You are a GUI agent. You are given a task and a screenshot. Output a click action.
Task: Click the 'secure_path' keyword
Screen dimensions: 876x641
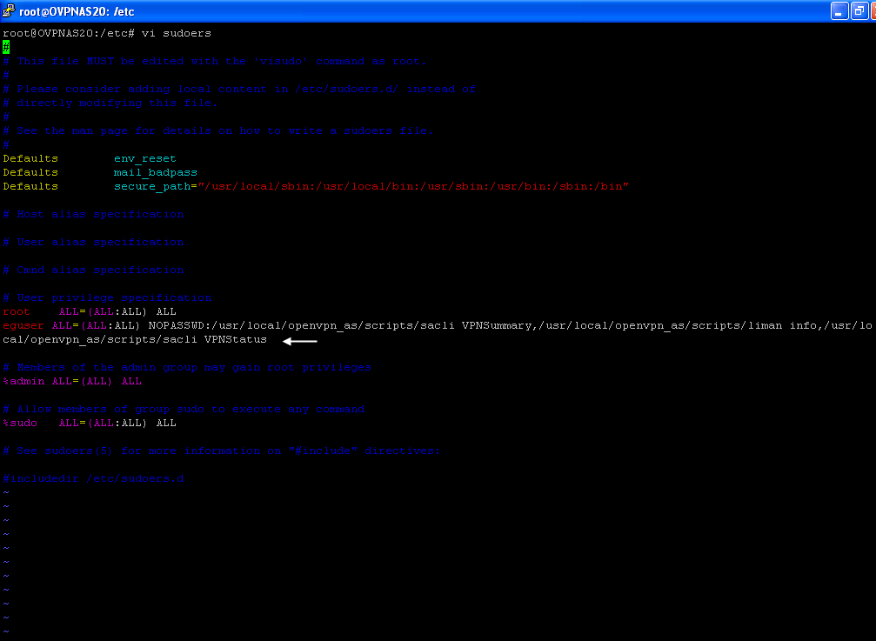[152, 186]
